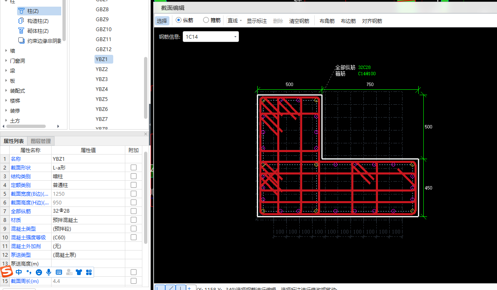Check 附加 box for 截面高度(H边) row
Screen dimensions: 497x290
pyautogui.click(x=134, y=202)
